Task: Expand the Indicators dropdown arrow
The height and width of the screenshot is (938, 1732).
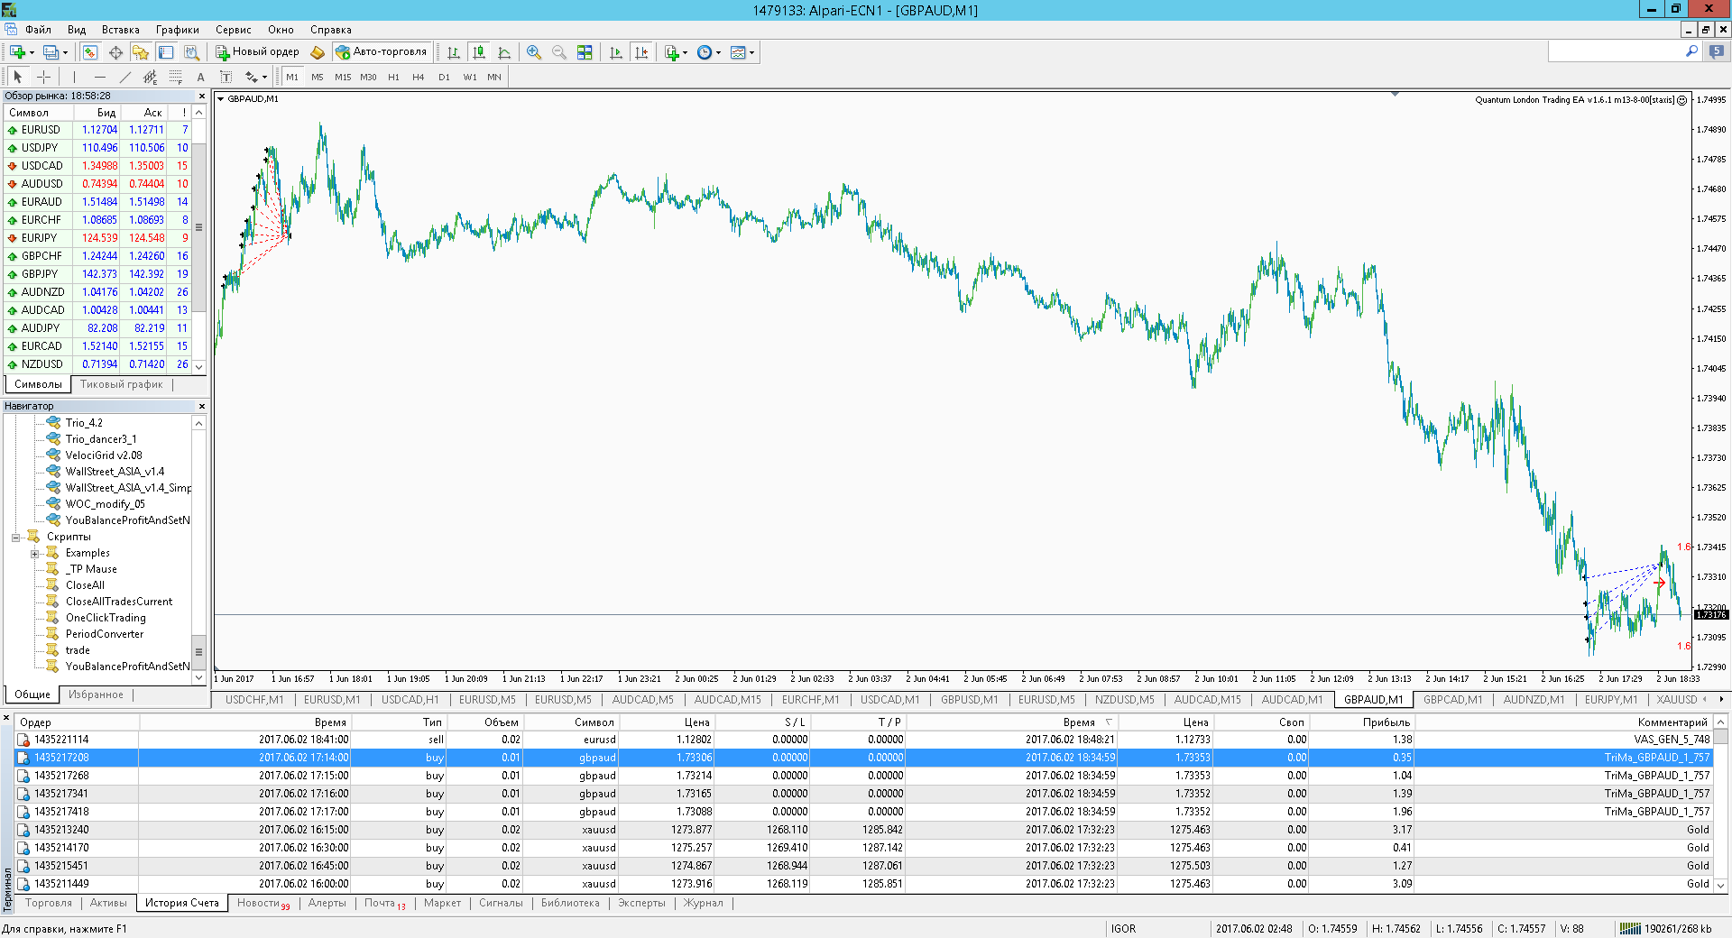Action: point(685,52)
